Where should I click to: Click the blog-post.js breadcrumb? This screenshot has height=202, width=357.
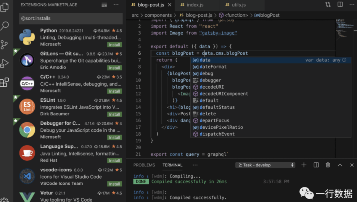[x=196, y=15]
